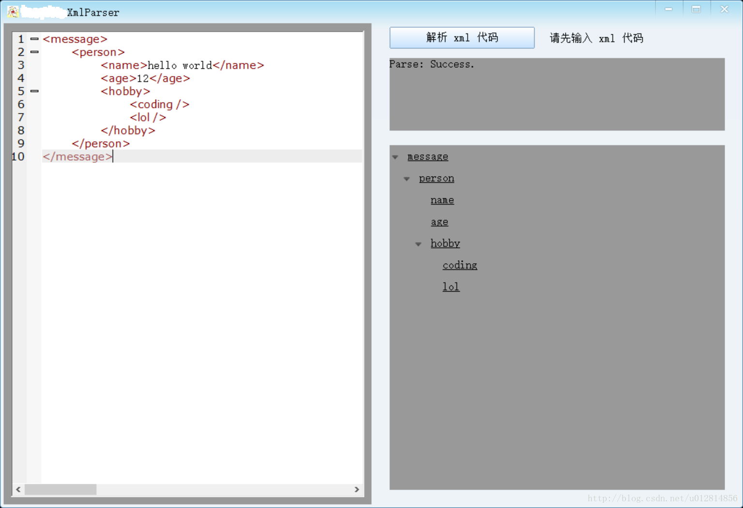
Task: Fold line 2 person tag in editor
Action: click(x=34, y=52)
